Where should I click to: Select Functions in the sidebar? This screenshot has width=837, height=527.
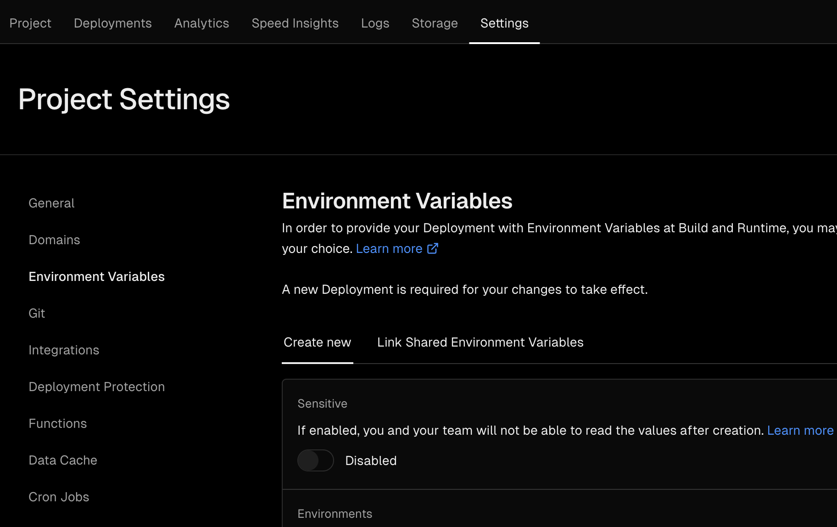(57, 423)
